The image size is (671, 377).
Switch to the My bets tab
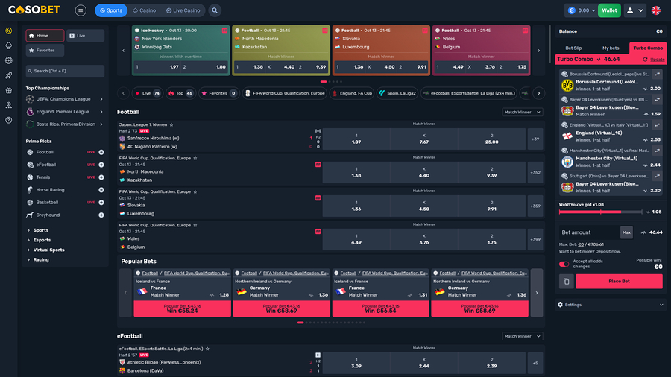[611, 48]
